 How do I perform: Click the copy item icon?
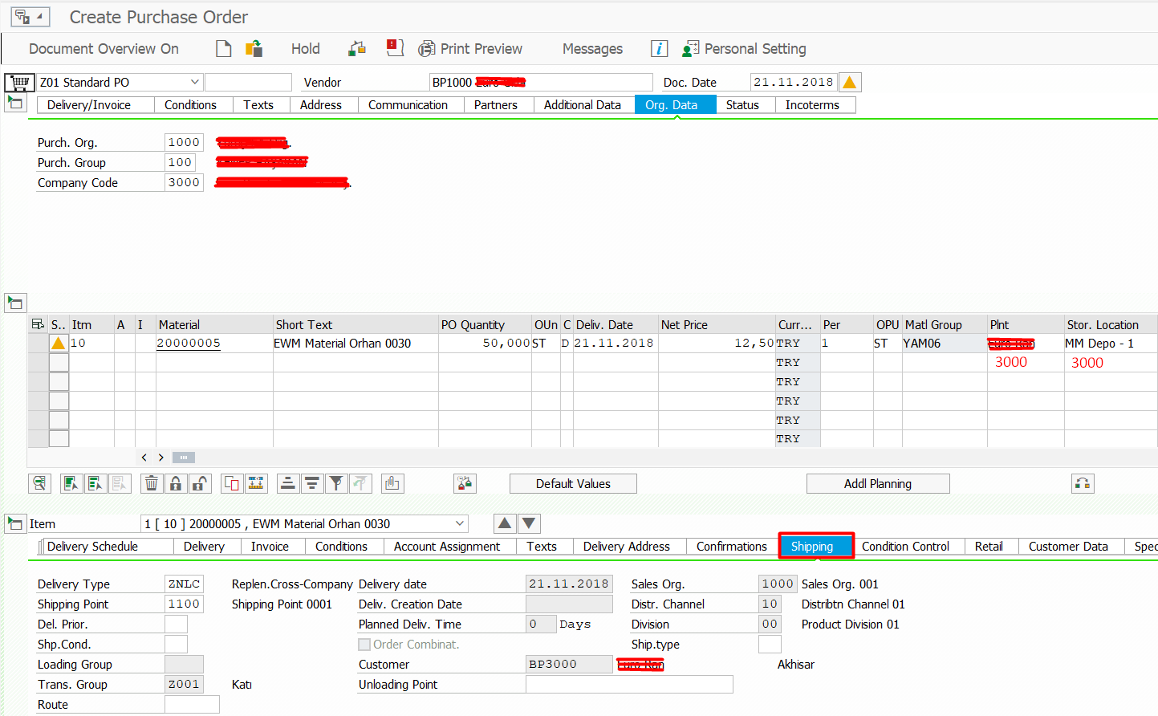[232, 483]
